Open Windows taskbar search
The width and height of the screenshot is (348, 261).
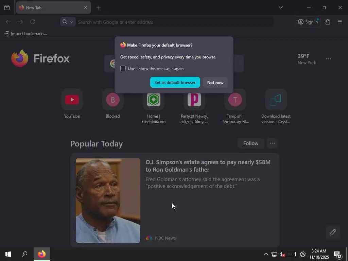click(24, 254)
